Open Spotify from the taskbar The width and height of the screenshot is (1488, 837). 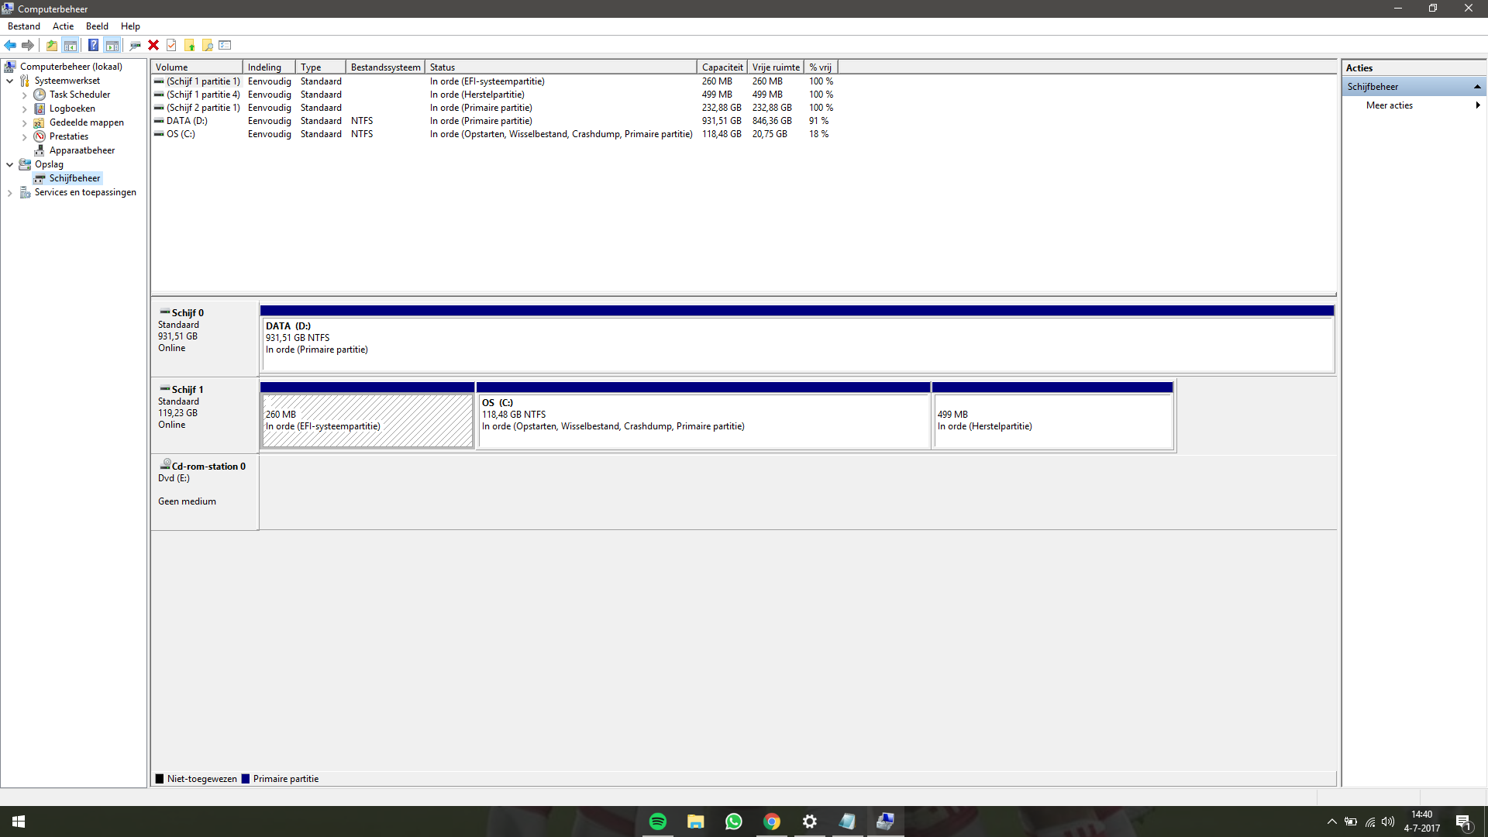click(657, 821)
